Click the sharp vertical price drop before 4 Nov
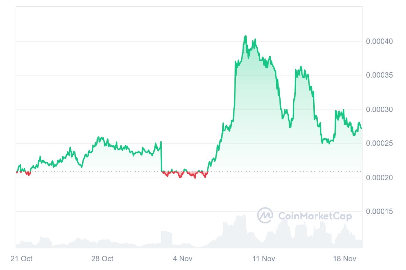The width and height of the screenshot is (406, 270). [x=161, y=157]
